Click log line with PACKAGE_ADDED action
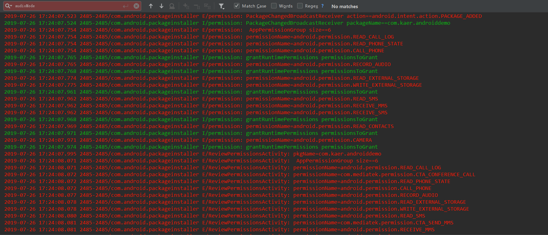Viewport: 548px width, 235px height. (x=243, y=16)
